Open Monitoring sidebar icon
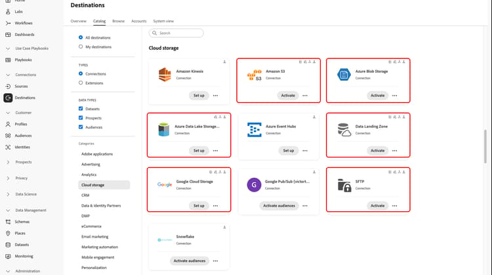Screen dimensions: 492x275 [8, 256]
